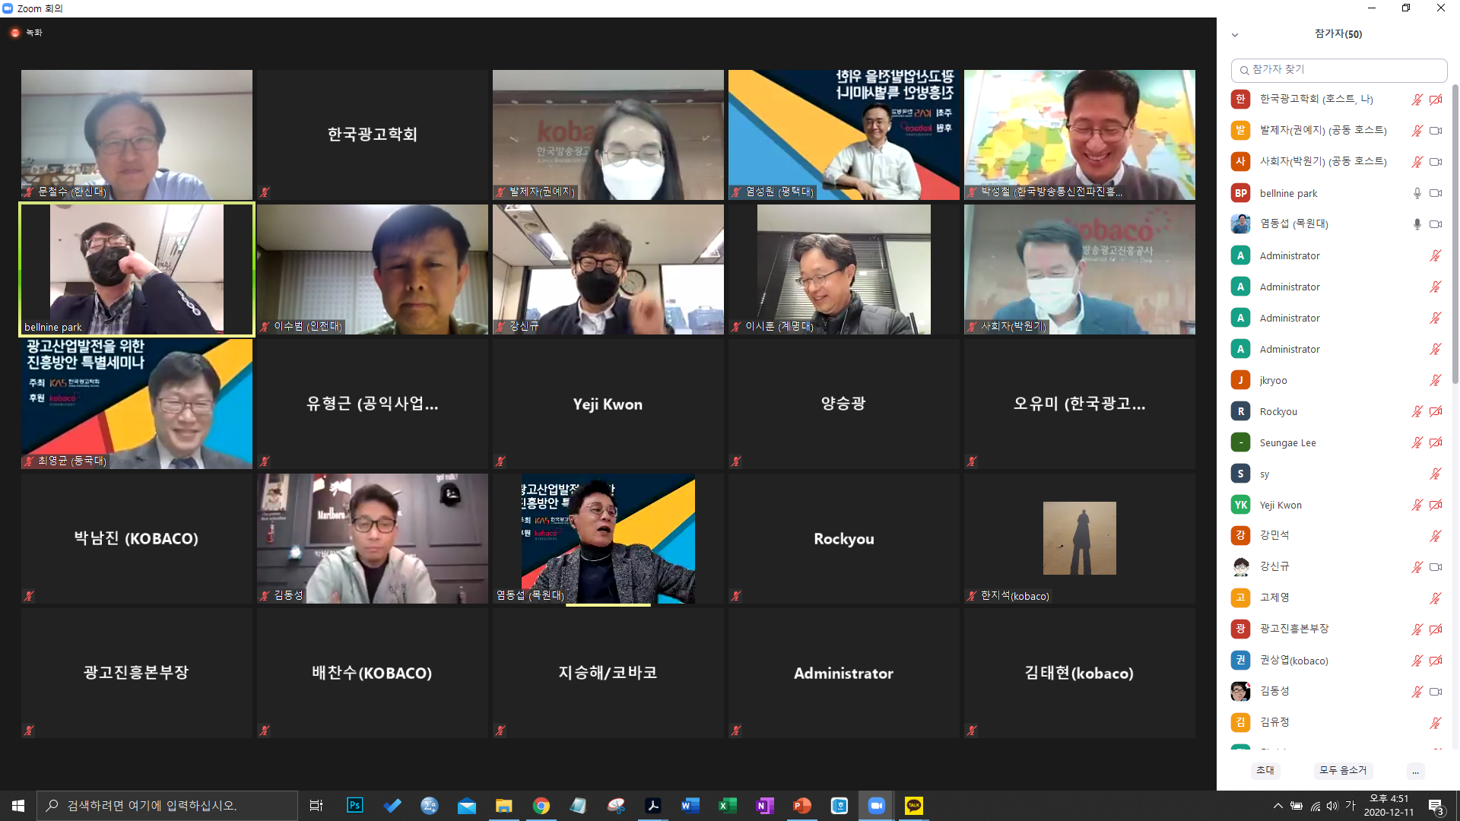Screen dimensions: 1460x821
Task: Click muted mic icon for jkryoo row
Action: (x=1436, y=380)
